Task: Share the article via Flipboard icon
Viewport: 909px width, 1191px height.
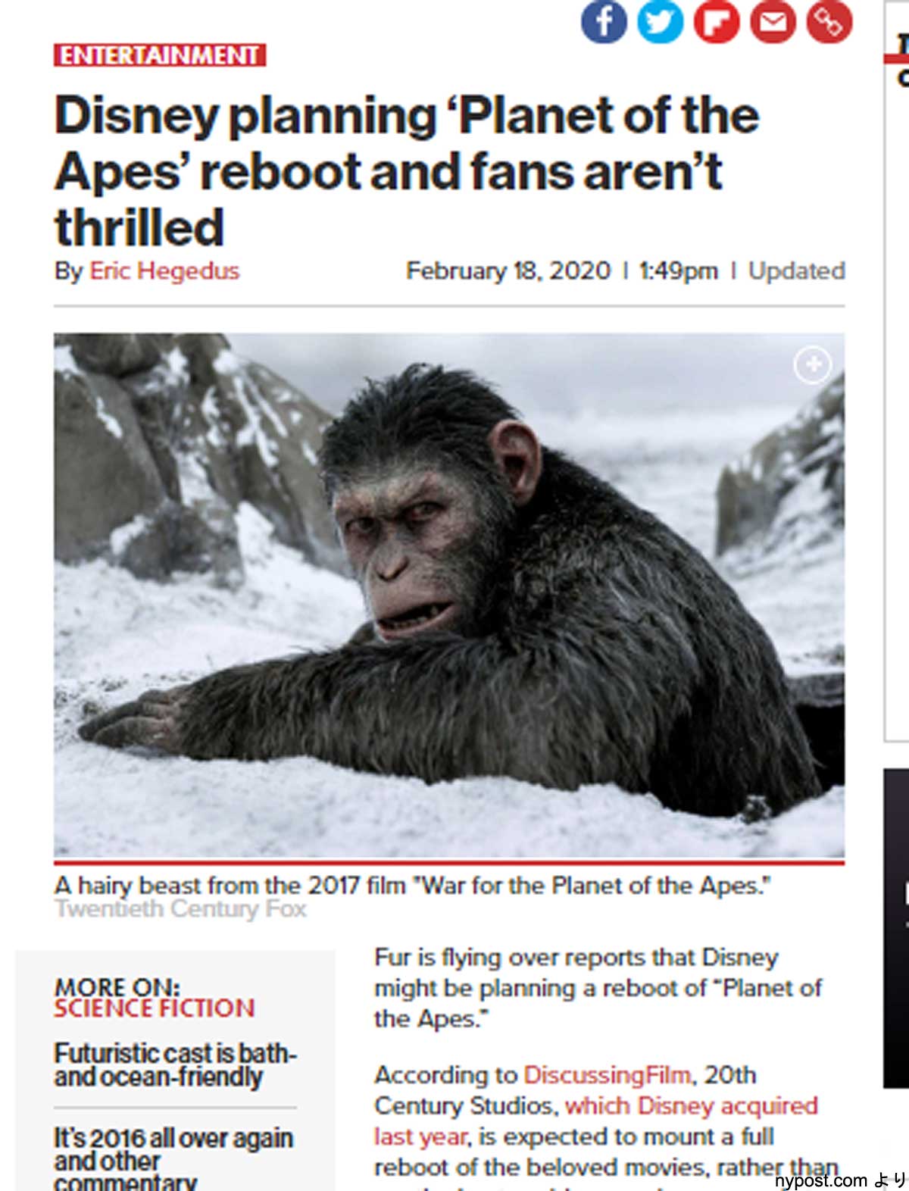Action: click(x=716, y=21)
